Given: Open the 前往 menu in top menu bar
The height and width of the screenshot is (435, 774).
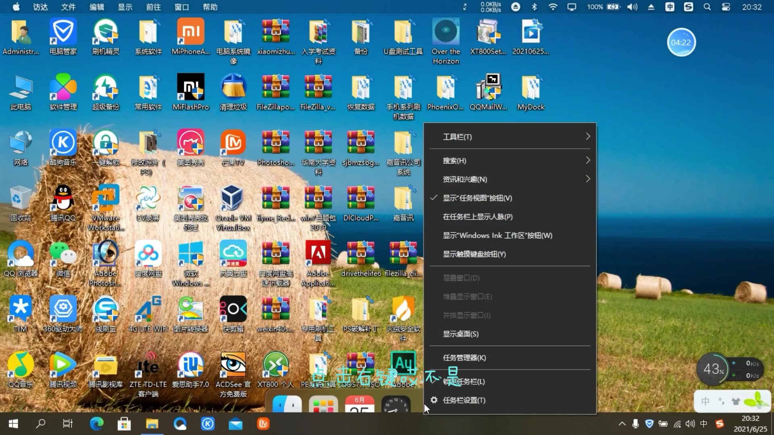Looking at the screenshot, I should click(x=152, y=7).
